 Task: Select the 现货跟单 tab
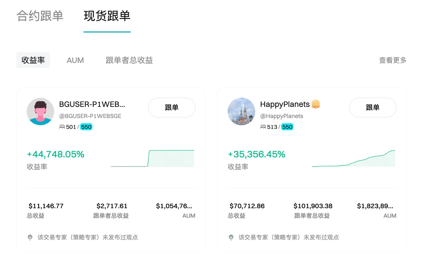click(x=107, y=16)
